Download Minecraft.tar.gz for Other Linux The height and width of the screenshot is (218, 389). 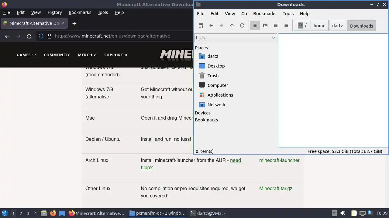coord(276,189)
